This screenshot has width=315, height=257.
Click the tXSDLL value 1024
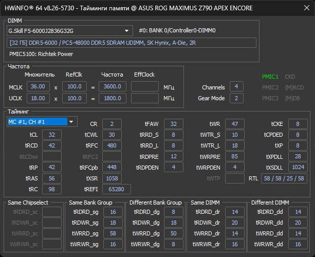point(298,167)
